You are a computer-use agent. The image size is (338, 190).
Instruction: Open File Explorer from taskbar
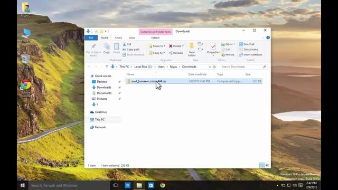[x=139, y=185]
